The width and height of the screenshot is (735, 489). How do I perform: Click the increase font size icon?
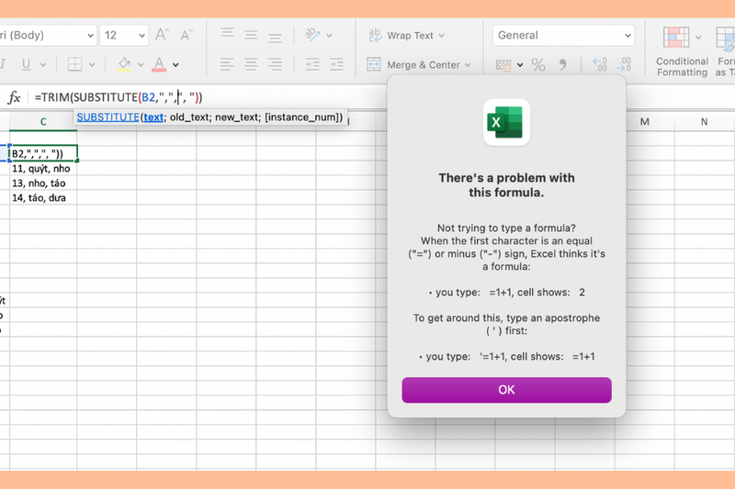pos(163,35)
